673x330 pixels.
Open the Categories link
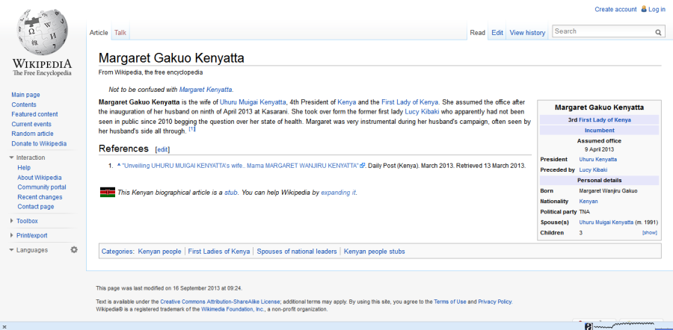click(x=117, y=252)
